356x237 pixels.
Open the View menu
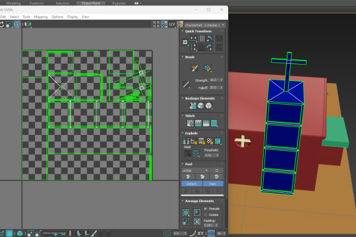click(x=85, y=16)
